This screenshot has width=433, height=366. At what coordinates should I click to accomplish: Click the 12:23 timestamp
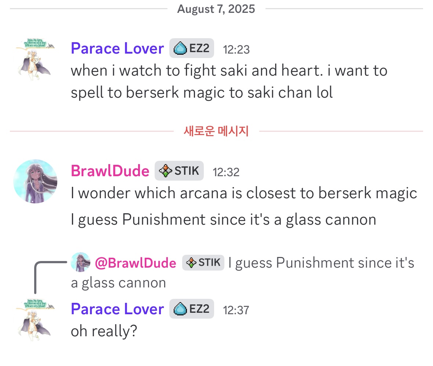236,49
